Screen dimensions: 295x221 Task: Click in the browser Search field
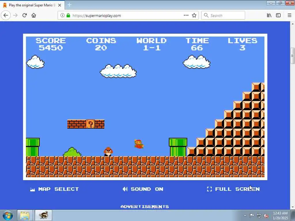223,16
